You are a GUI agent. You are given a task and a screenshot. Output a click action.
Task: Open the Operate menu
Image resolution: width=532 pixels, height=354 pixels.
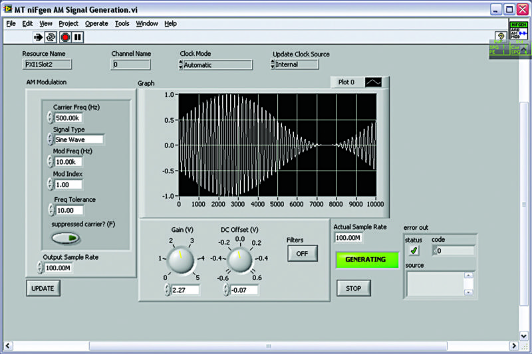(x=96, y=23)
